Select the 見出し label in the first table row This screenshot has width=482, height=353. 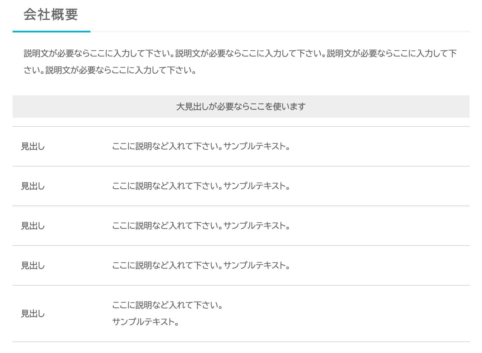point(33,146)
